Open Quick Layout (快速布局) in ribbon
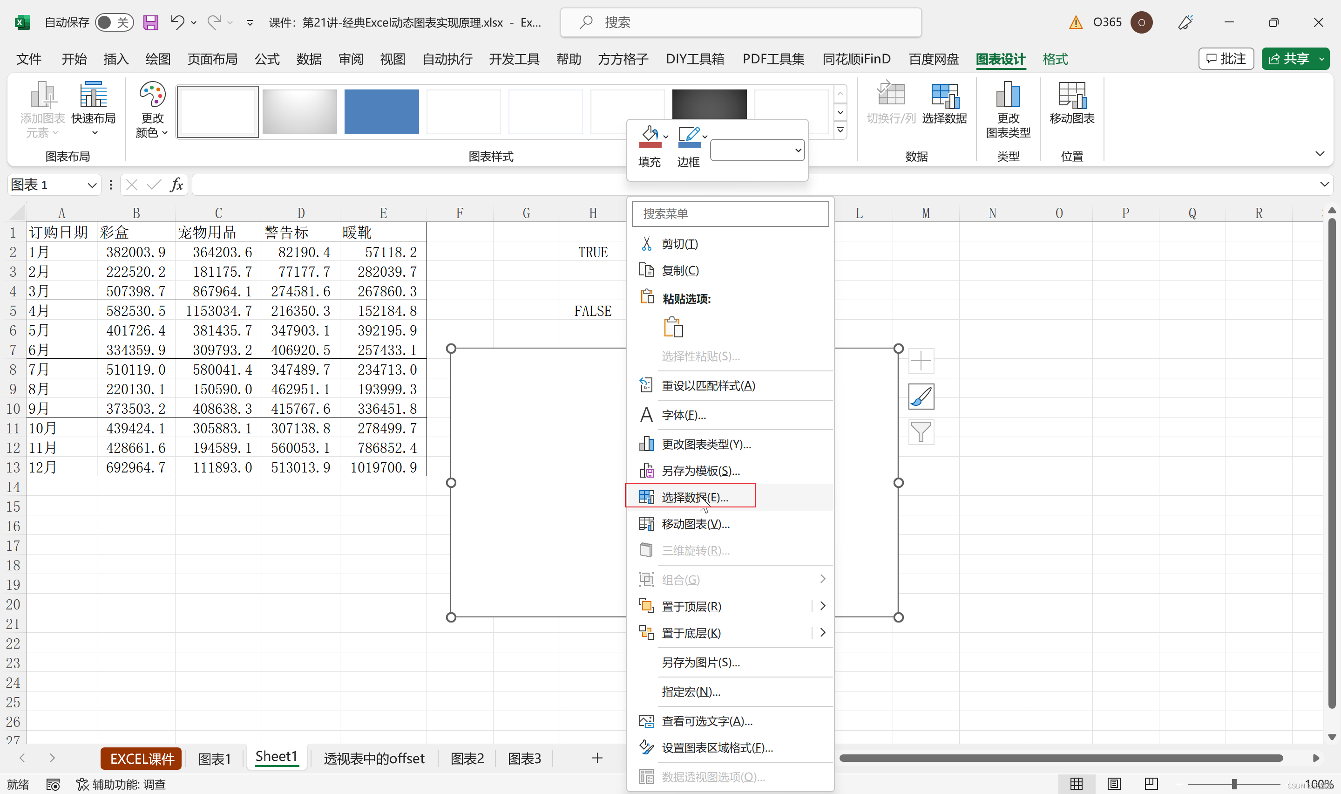Screen dimensions: 1341x794 tap(94, 109)
